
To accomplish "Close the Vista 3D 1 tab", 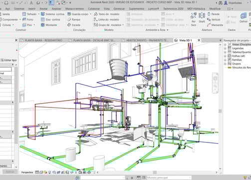I will tap(199, 40).
